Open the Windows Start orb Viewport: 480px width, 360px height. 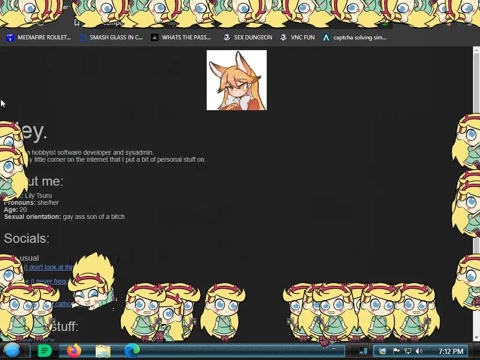pos(12,351)
